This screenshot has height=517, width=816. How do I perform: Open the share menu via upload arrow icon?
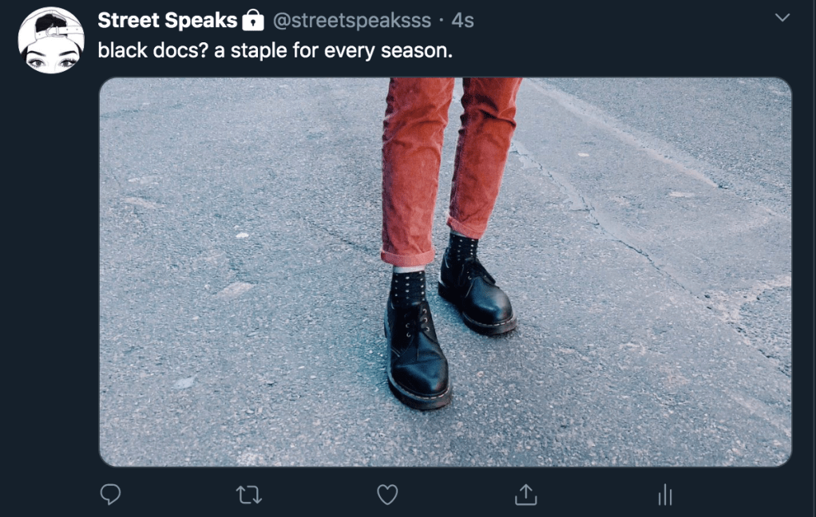pos(525,495)
